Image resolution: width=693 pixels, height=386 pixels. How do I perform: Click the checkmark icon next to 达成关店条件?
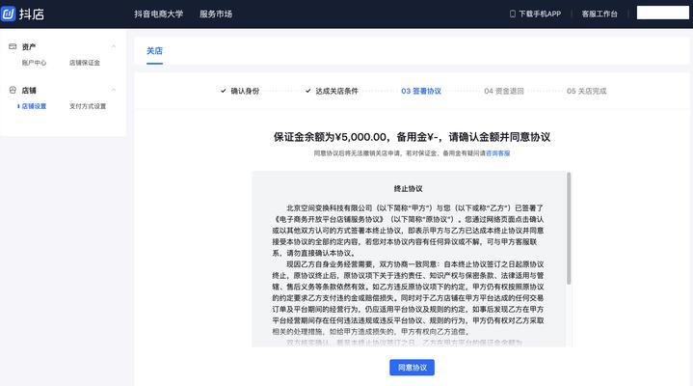coord(307,91)
